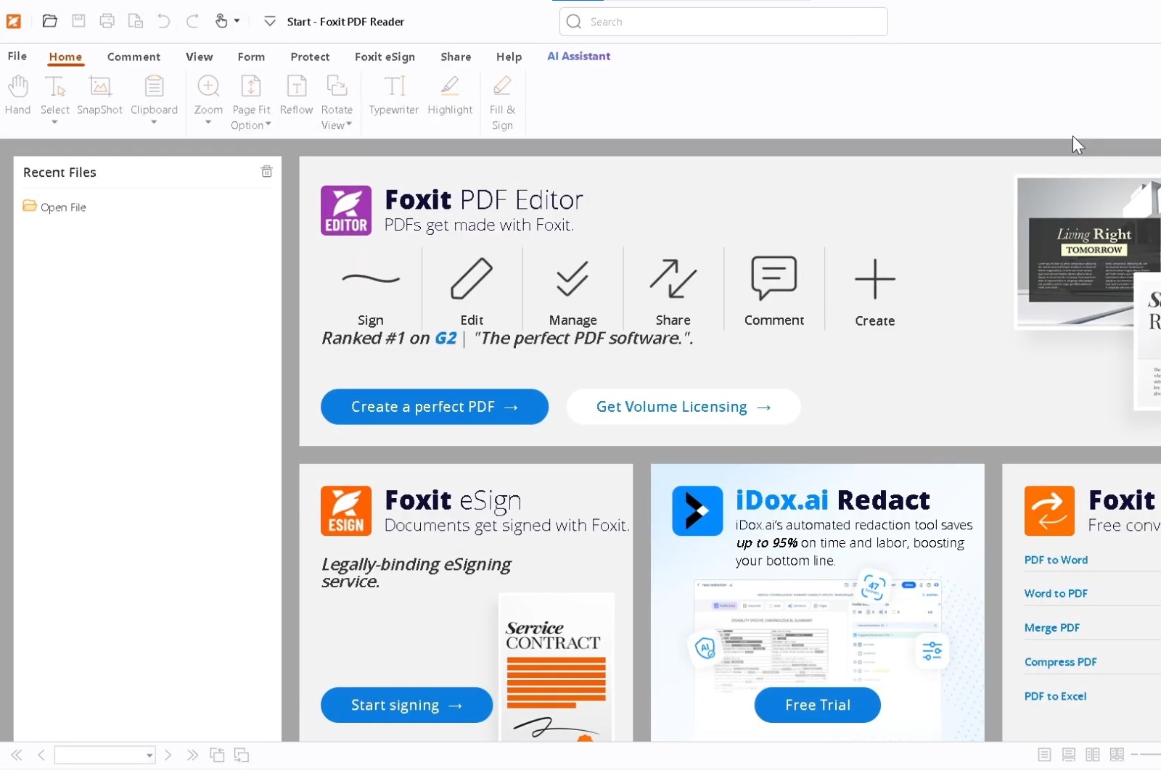Click the Open File entry in Recent Files
The height and width of the screenshot is (770, 1161).
point(54,207)
